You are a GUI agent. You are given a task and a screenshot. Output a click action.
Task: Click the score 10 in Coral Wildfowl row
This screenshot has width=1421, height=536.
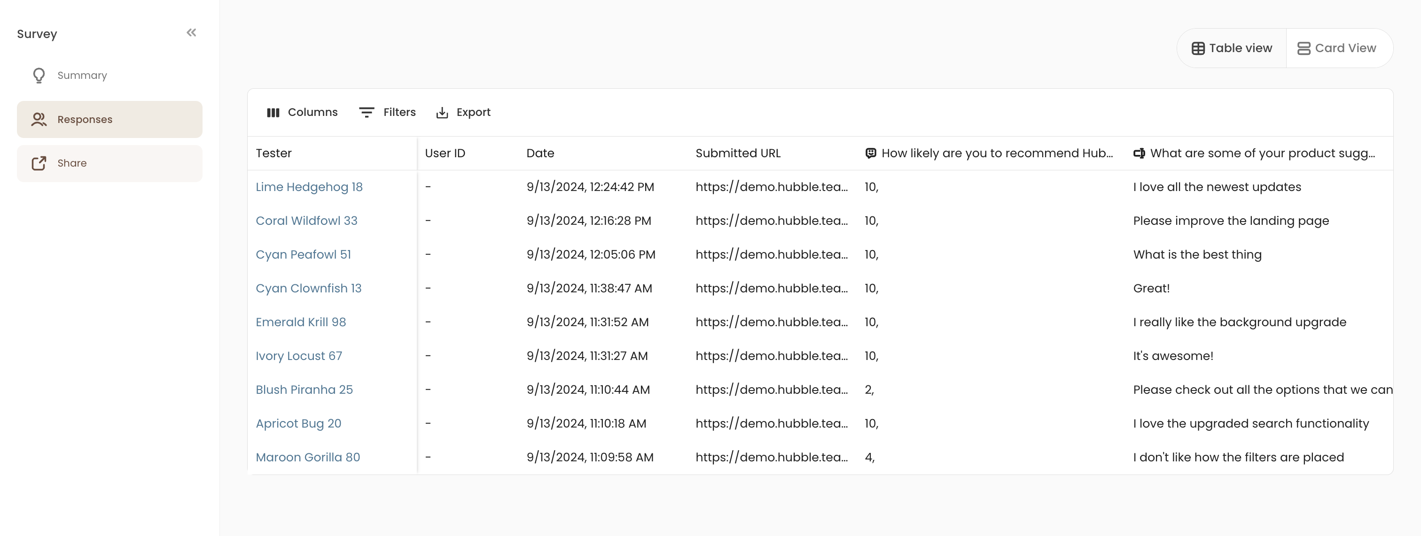871,220
